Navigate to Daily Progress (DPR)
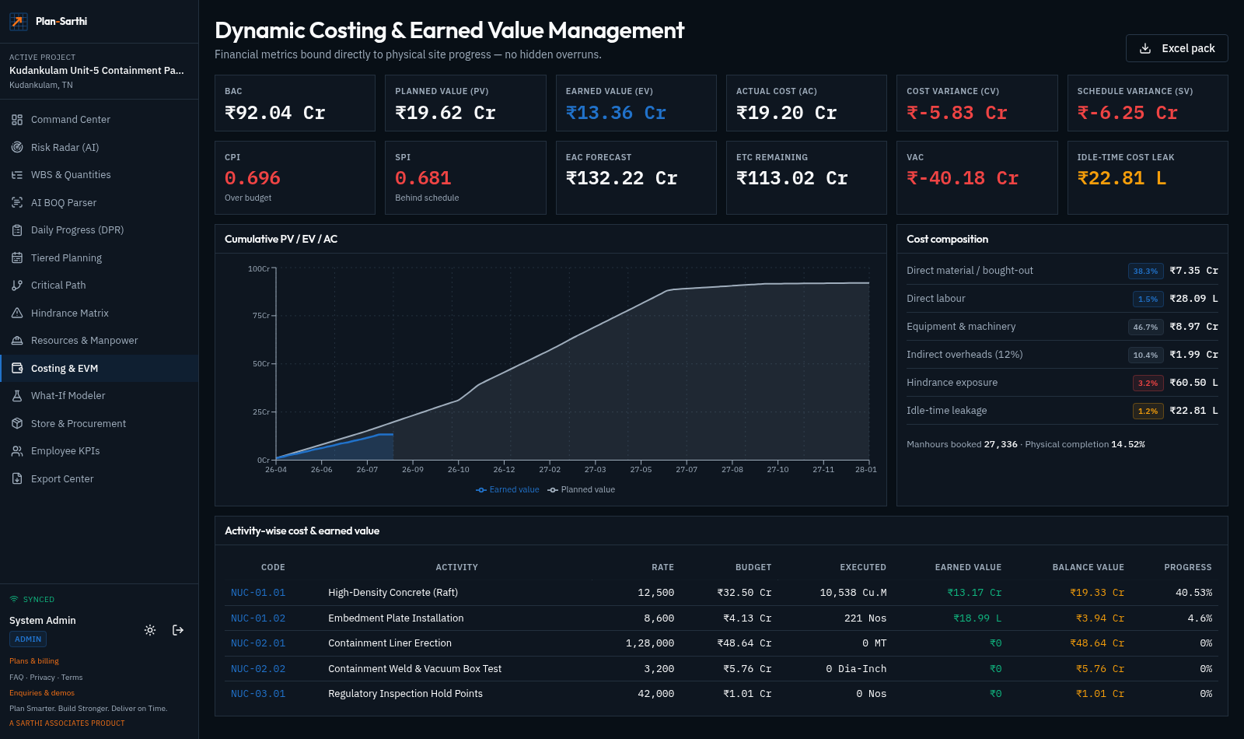Viewport: 1244px width, 739px height. (100, 230)
